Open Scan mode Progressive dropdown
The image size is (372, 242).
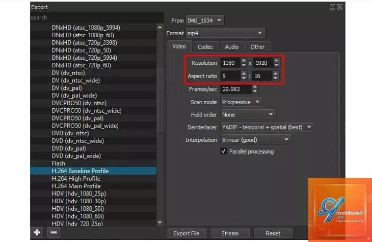[x=241, y=102]
